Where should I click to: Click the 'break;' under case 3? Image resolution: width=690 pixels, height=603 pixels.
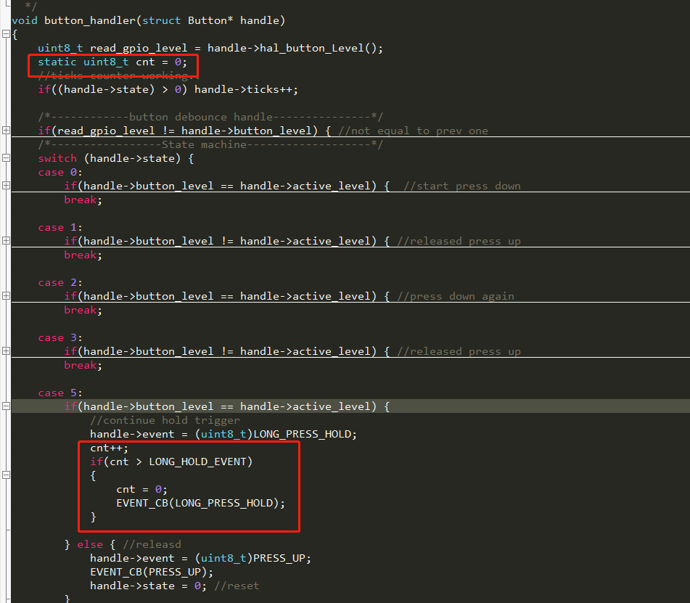point(83,365)
